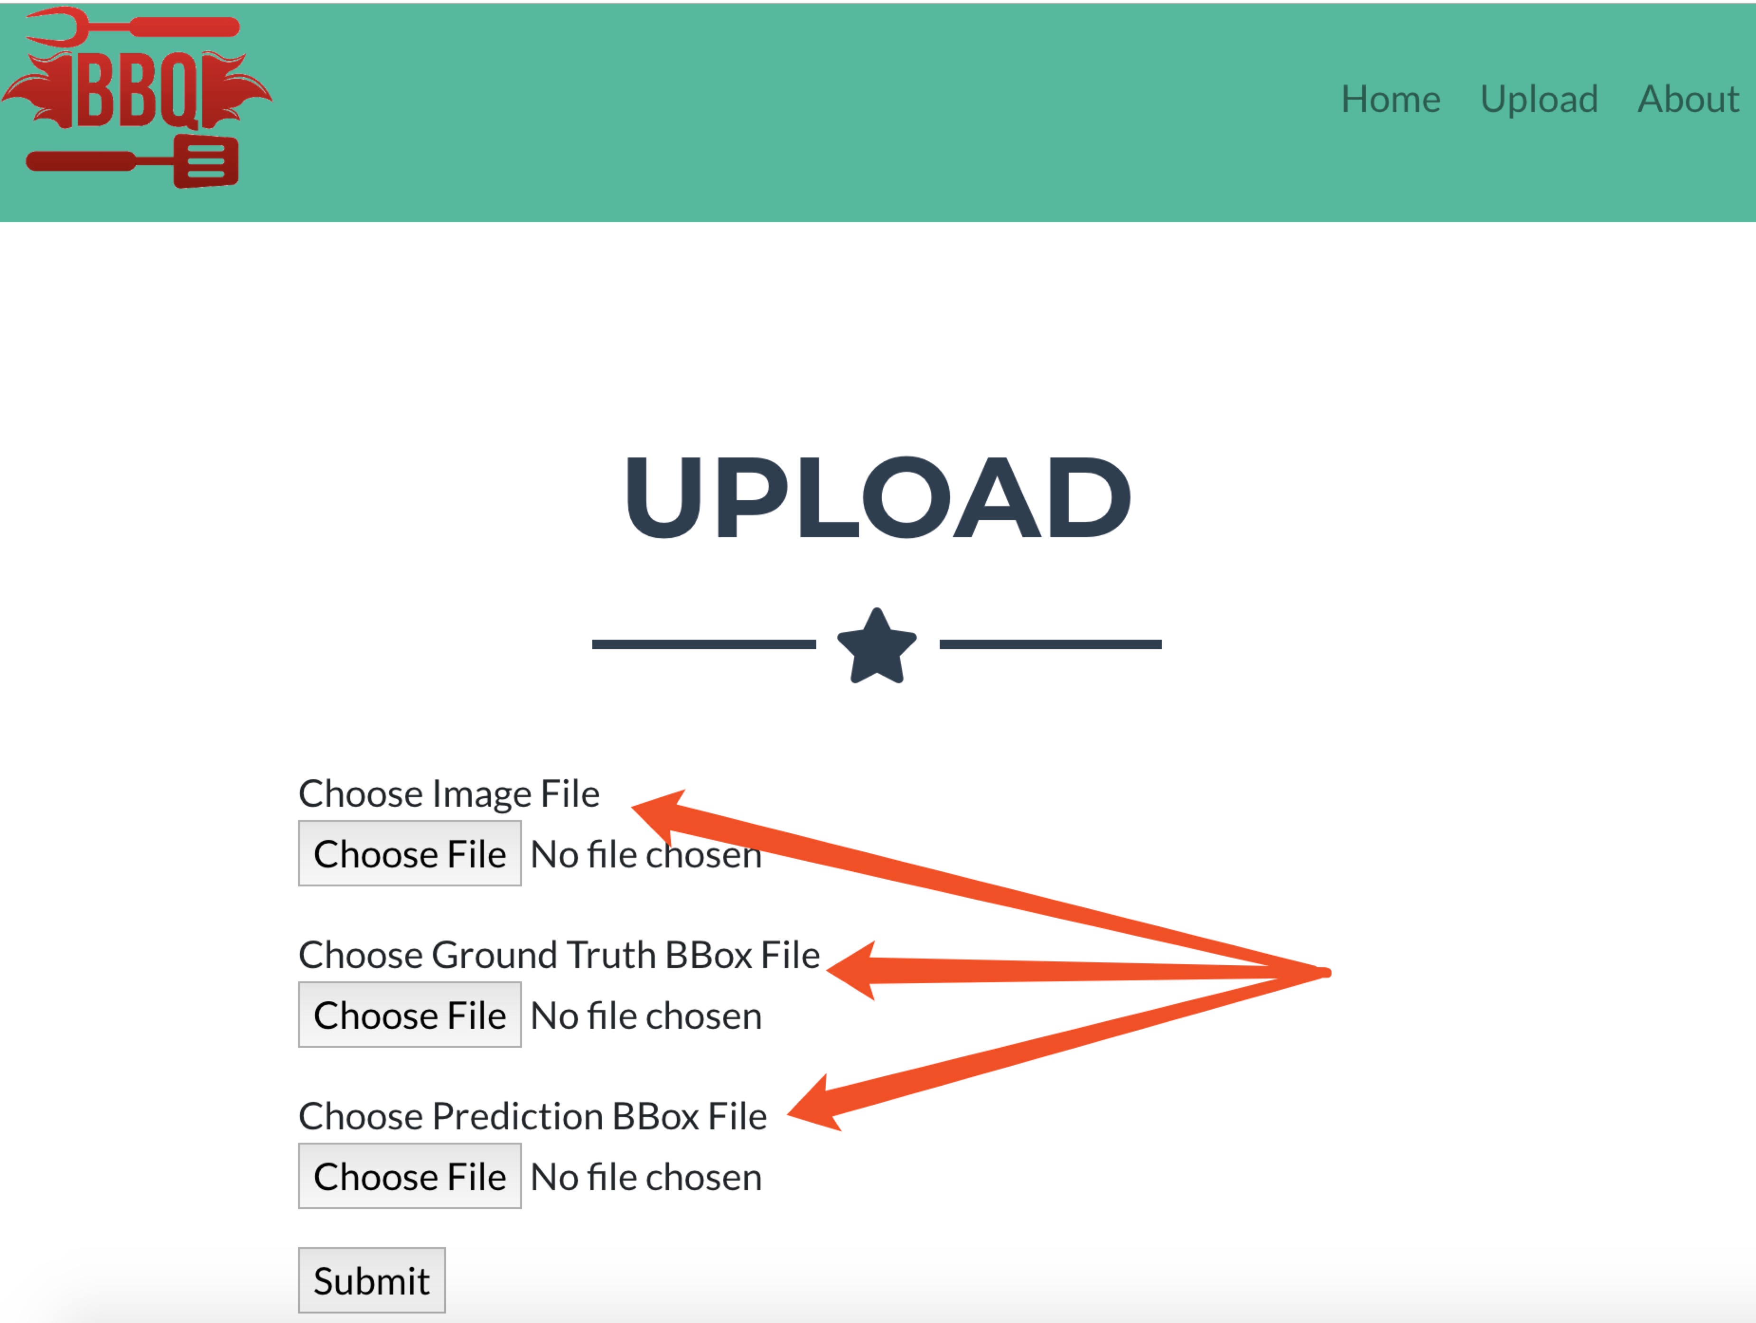1756x1323 pixels.
Task: Click 'No file chosen' beside Ground Truth button
Action: [646, 1016]
